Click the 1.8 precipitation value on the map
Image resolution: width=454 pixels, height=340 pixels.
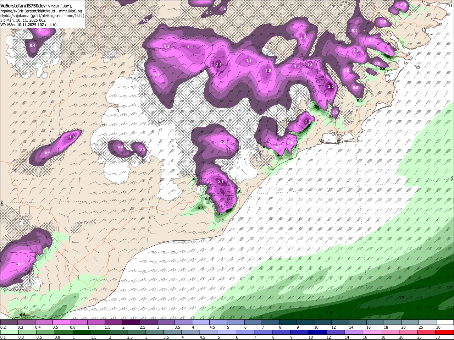(72, 137)
